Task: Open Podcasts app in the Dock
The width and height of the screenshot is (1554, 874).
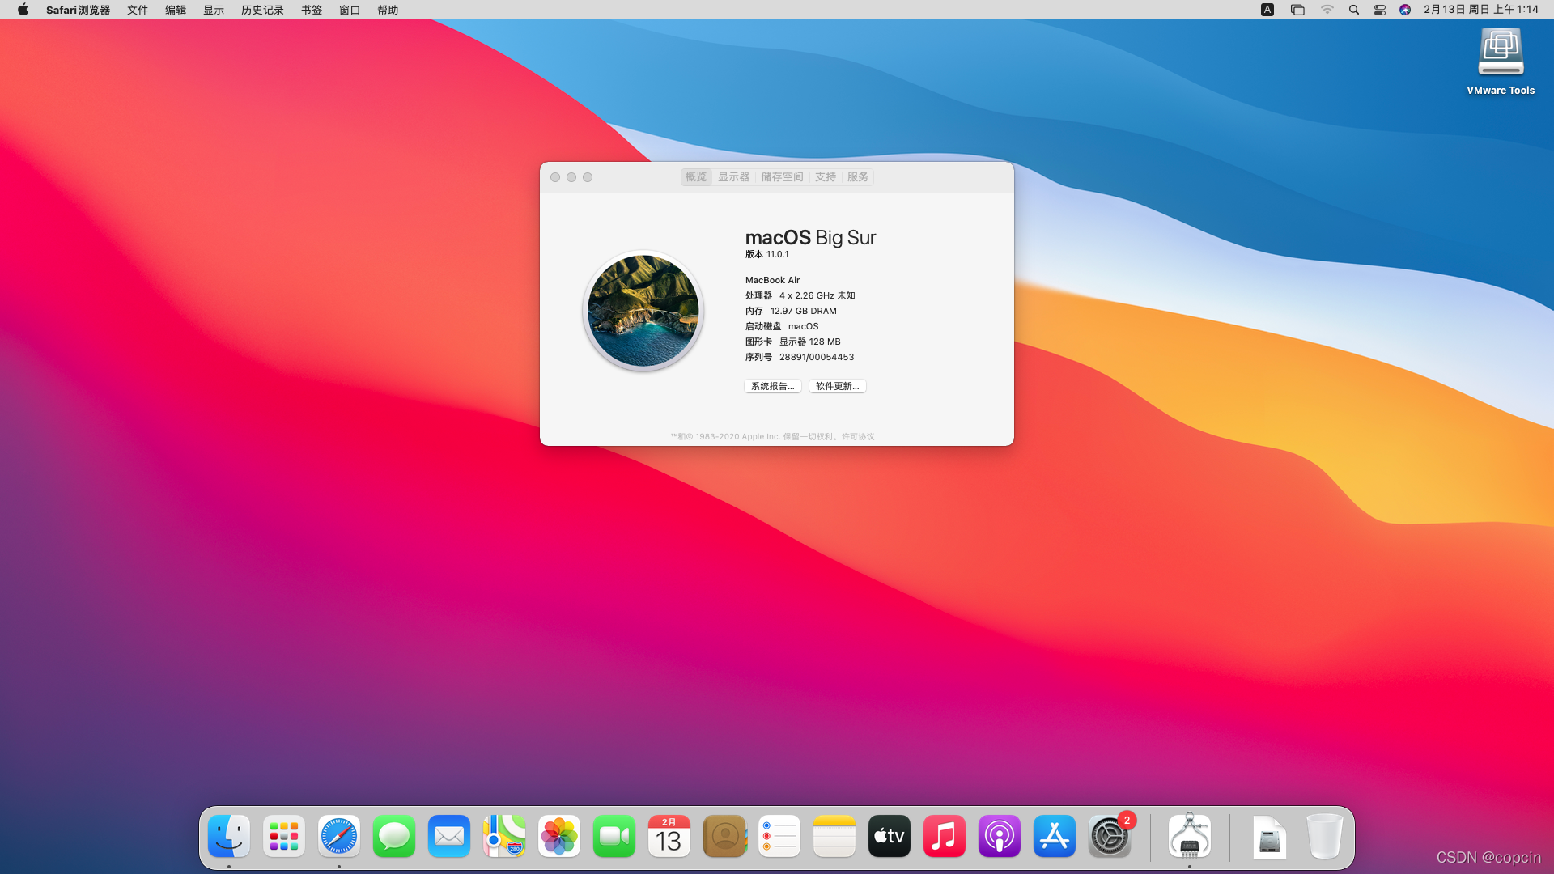Action: point(1000,836)
